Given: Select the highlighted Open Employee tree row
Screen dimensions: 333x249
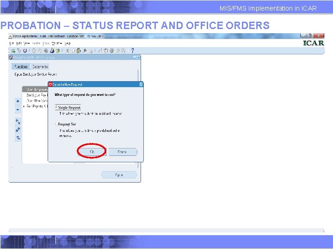Looking at the screenshot, I should [35, 89].
